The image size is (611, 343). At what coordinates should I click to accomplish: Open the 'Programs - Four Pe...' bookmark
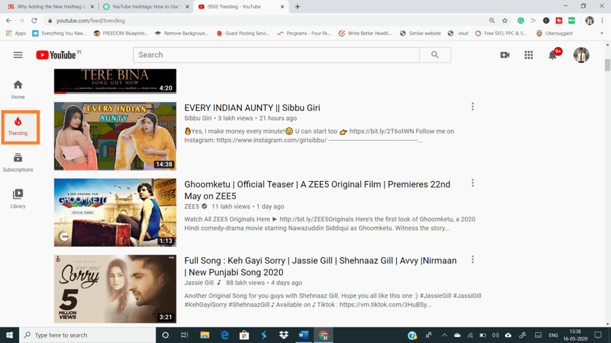click(x=304, y=34)
